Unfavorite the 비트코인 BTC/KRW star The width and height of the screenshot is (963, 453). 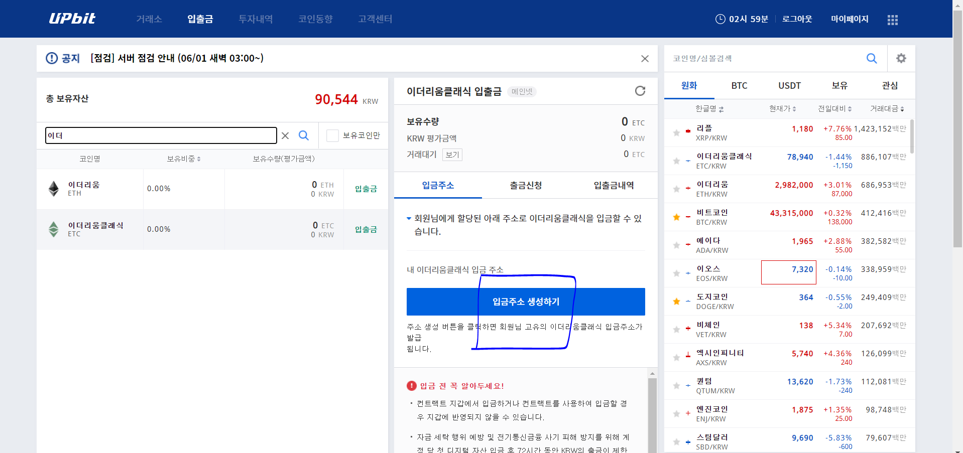676,217
